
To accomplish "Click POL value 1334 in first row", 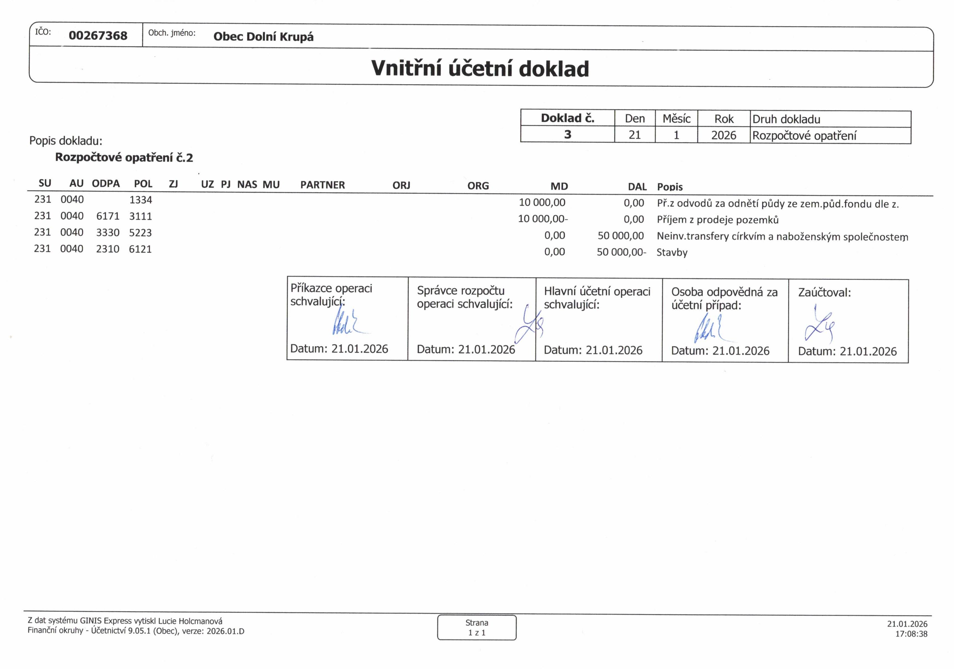I will tap(140, 200).
